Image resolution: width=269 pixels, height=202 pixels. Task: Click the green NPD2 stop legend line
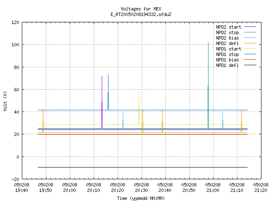coord(250,32)
